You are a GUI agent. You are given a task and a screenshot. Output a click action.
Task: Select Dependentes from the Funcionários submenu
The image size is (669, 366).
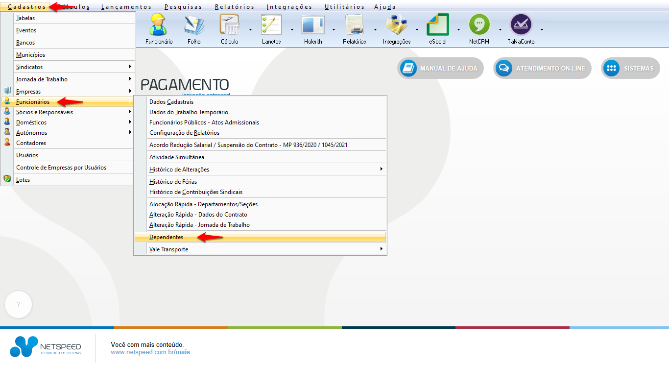(167, 237)
